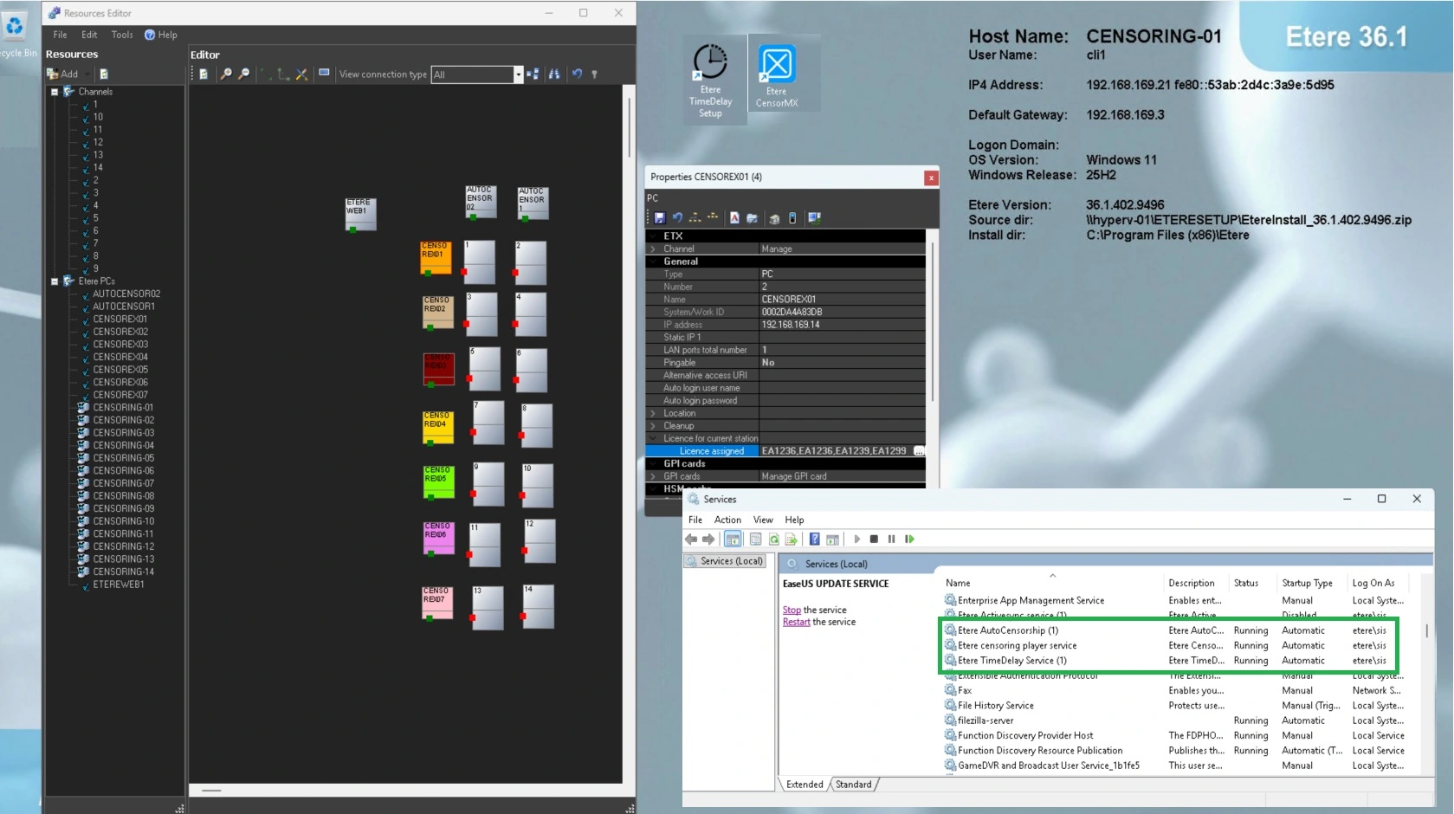The height and width of the screenshot is (814, 1454).
Task: Click the export list icon in the Services toolbar
Action: click(792, 539)
